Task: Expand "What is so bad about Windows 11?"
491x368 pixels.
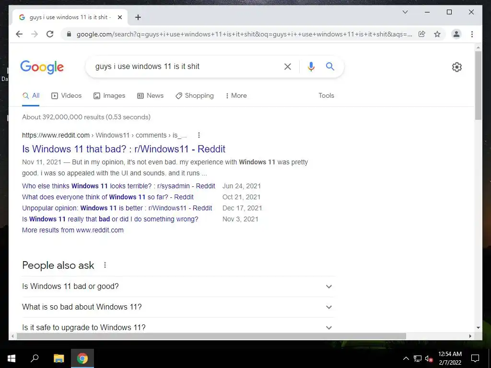Action: coord(178,307)
